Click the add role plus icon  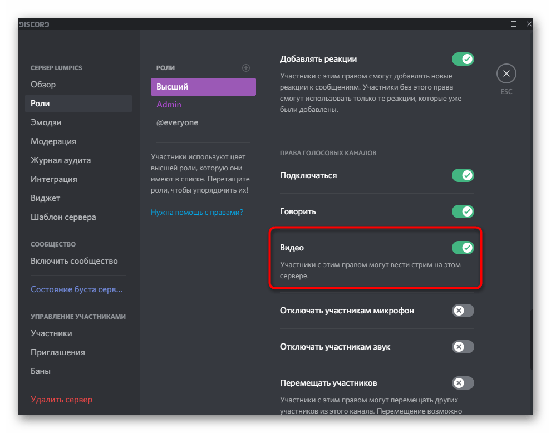(x=246, y=68)
